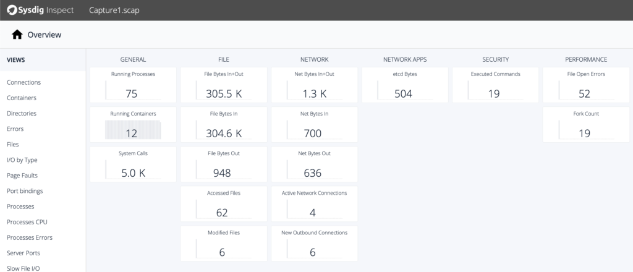
Task: Open the Server Ports view
Action: 23,253
